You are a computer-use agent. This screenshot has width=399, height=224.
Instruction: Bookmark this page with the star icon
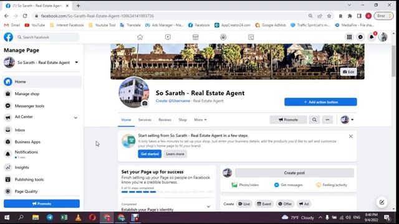pos(329,16)
